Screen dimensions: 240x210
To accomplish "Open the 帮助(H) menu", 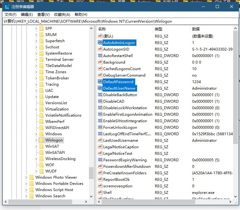I will (x=81, y=15).
